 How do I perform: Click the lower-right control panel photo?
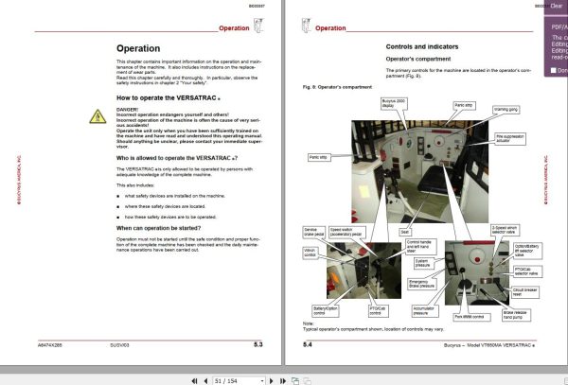tap(477, 273)
